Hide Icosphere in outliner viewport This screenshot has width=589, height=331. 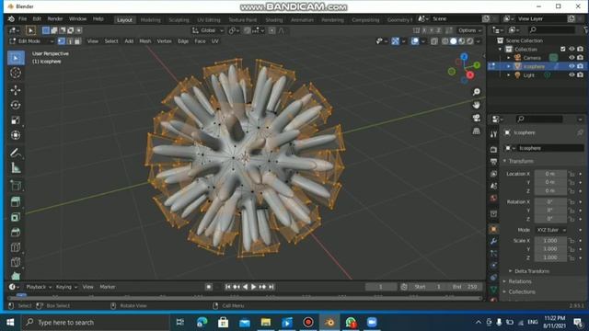(572, 66)
